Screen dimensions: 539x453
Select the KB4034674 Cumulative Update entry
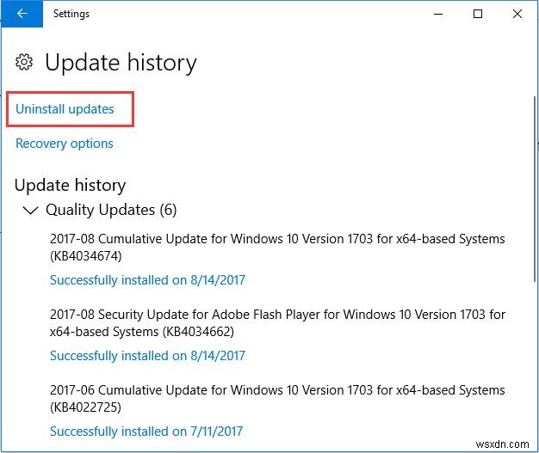coord(277,247)
